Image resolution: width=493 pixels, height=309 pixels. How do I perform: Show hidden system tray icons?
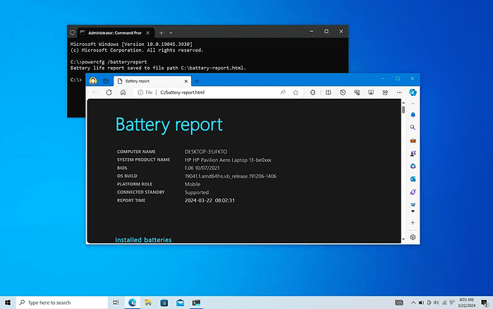(x=413, y=303)
